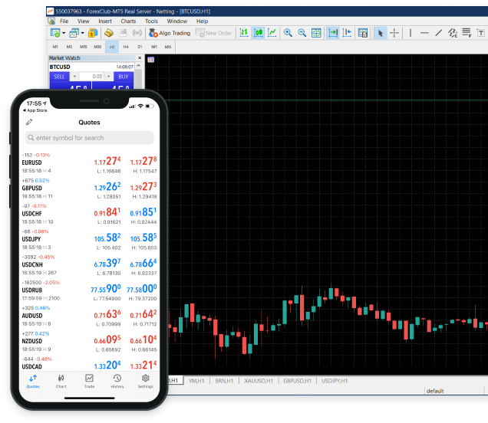
Task: Click the Zoom In magnifier icon
Action: tap(289, 33)
